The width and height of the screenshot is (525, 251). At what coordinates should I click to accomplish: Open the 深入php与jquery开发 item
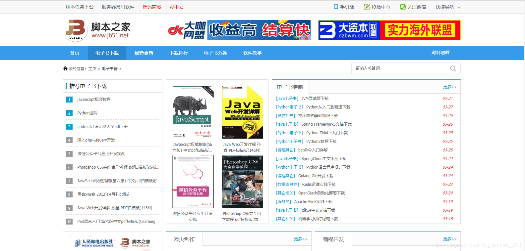pyautogui.click(x=96, y=140)
